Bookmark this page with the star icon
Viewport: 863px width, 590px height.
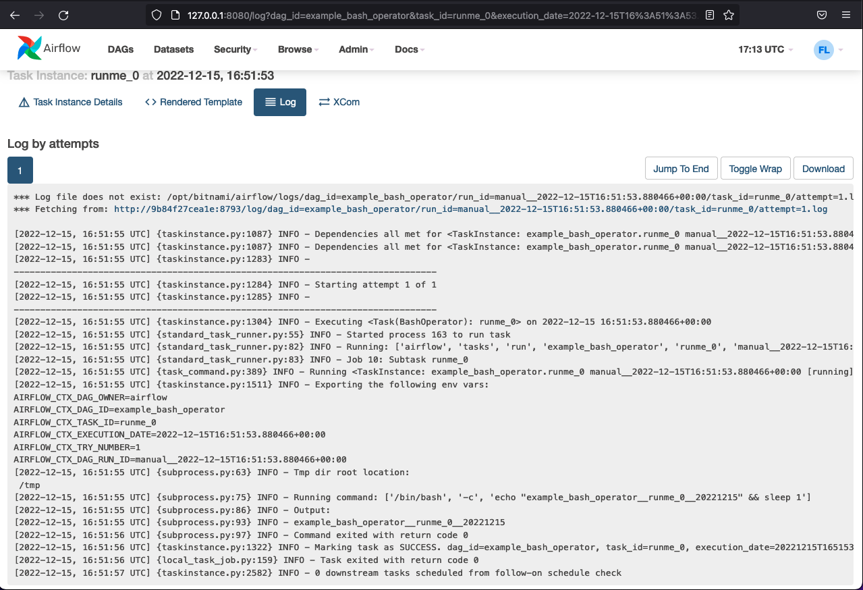tap(729, 14)
